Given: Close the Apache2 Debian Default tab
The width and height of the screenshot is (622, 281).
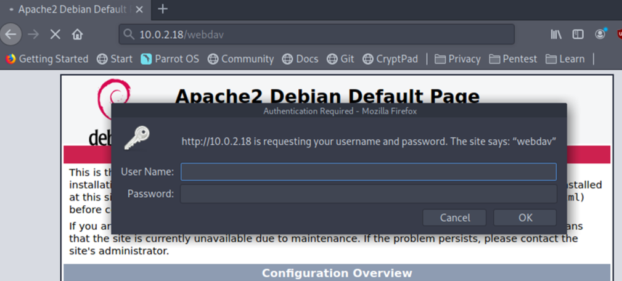Looking at the screenshot, I should point(139,9).
